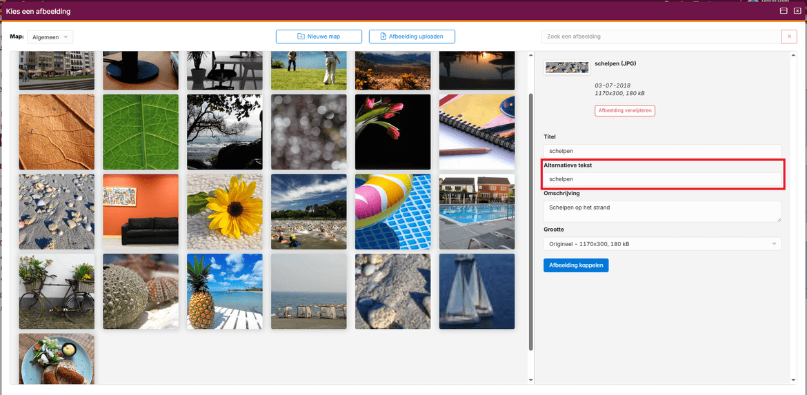Click in the Omschrijving text area
This screenshot has width=807, height=395.
662,211
